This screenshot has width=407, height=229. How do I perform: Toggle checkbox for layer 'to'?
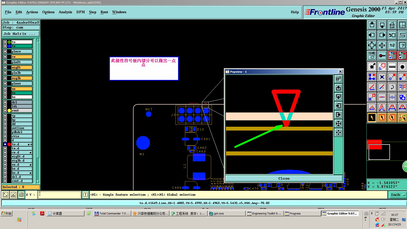coord(5,42)
